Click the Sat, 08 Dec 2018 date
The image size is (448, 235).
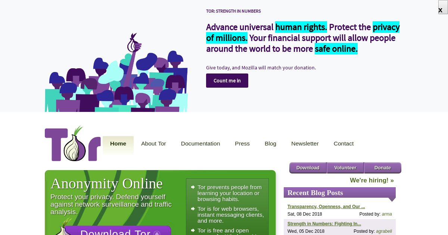(305, 214)
